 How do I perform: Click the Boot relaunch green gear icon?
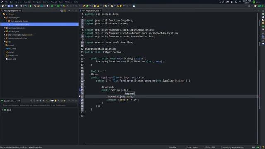30,6
